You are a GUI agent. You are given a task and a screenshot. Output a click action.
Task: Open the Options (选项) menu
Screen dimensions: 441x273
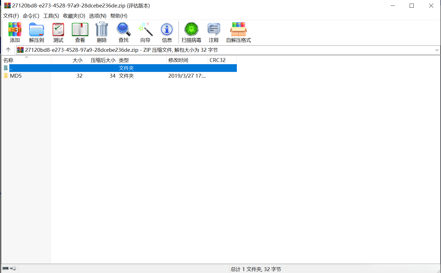[x=98, y=16]
